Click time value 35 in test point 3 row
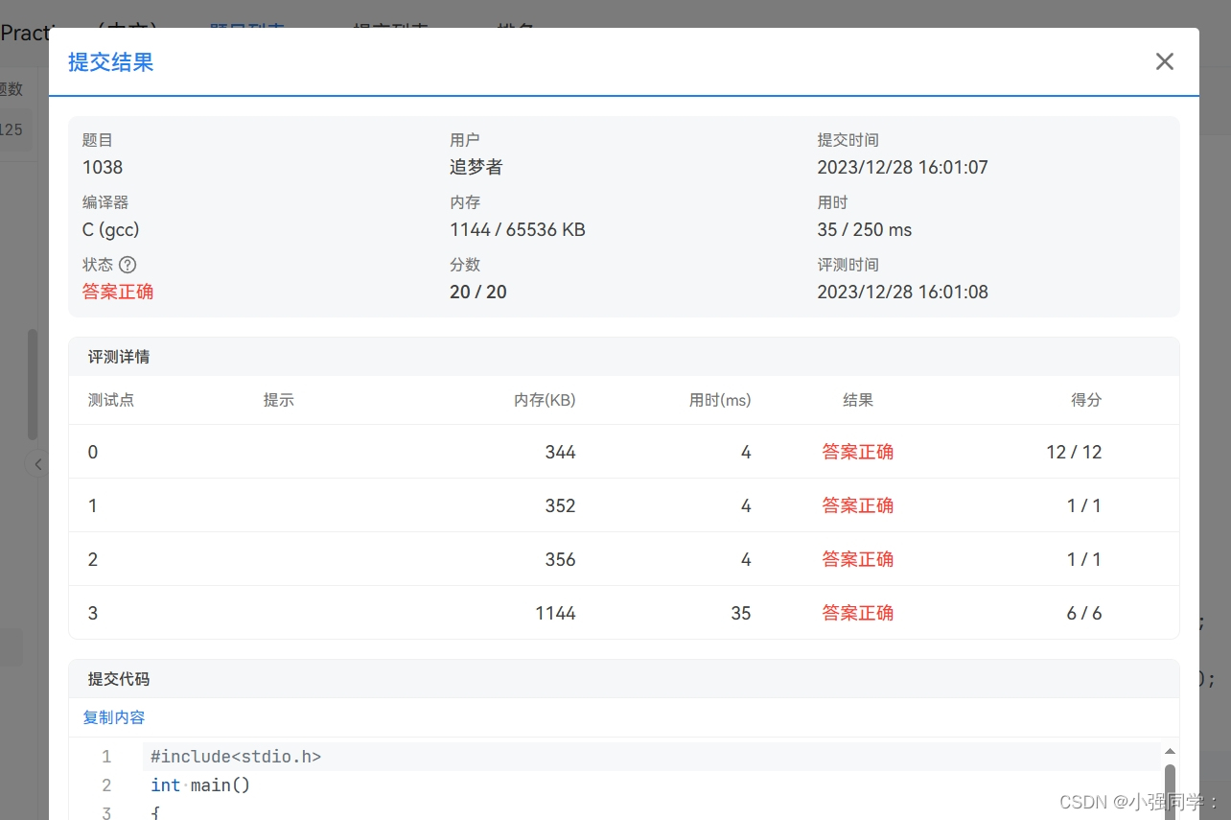Image resolution: width=1231 pixels, height=820 pixels. tap(741, 613)
